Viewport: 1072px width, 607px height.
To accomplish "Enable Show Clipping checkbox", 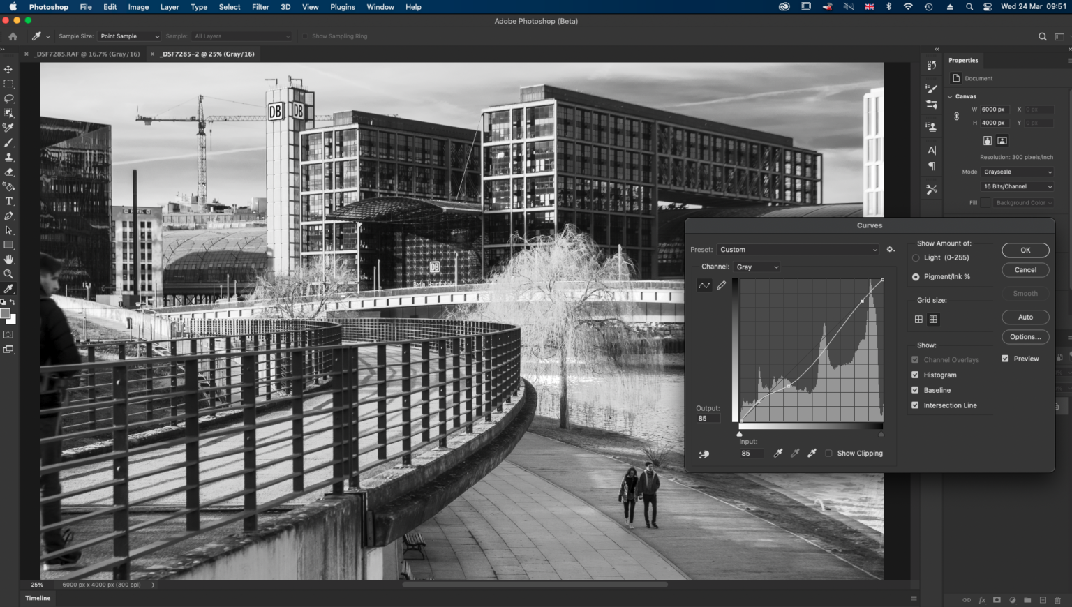I will pyautogui.click(x=828, y=454).
